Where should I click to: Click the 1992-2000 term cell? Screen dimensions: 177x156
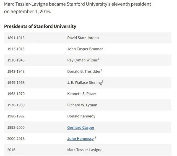(16, 127)
